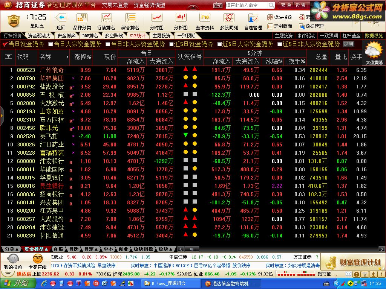Screen dimensions: 386x289
Task: Switch to 资金驱动力 tab
Action: tap(39, 36)
